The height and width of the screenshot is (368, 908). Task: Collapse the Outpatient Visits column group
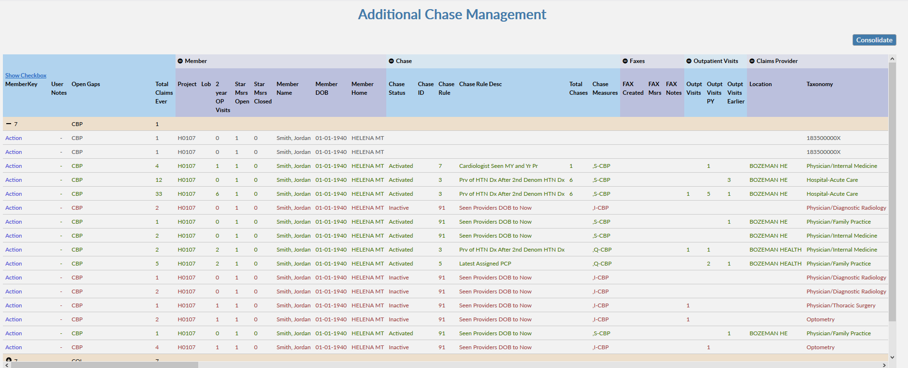pos(689,61)
